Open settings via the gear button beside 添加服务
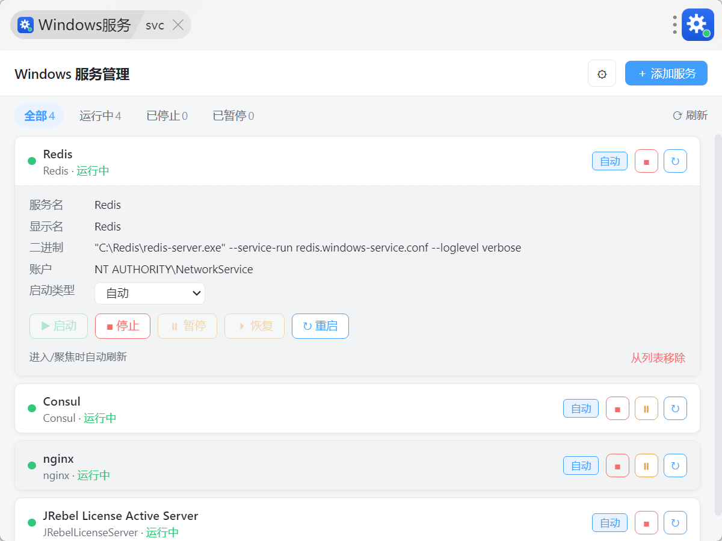 click(x=602, y=73)
